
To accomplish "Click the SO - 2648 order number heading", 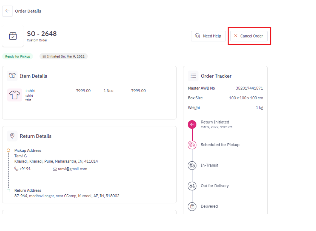I will click(42, 33).
